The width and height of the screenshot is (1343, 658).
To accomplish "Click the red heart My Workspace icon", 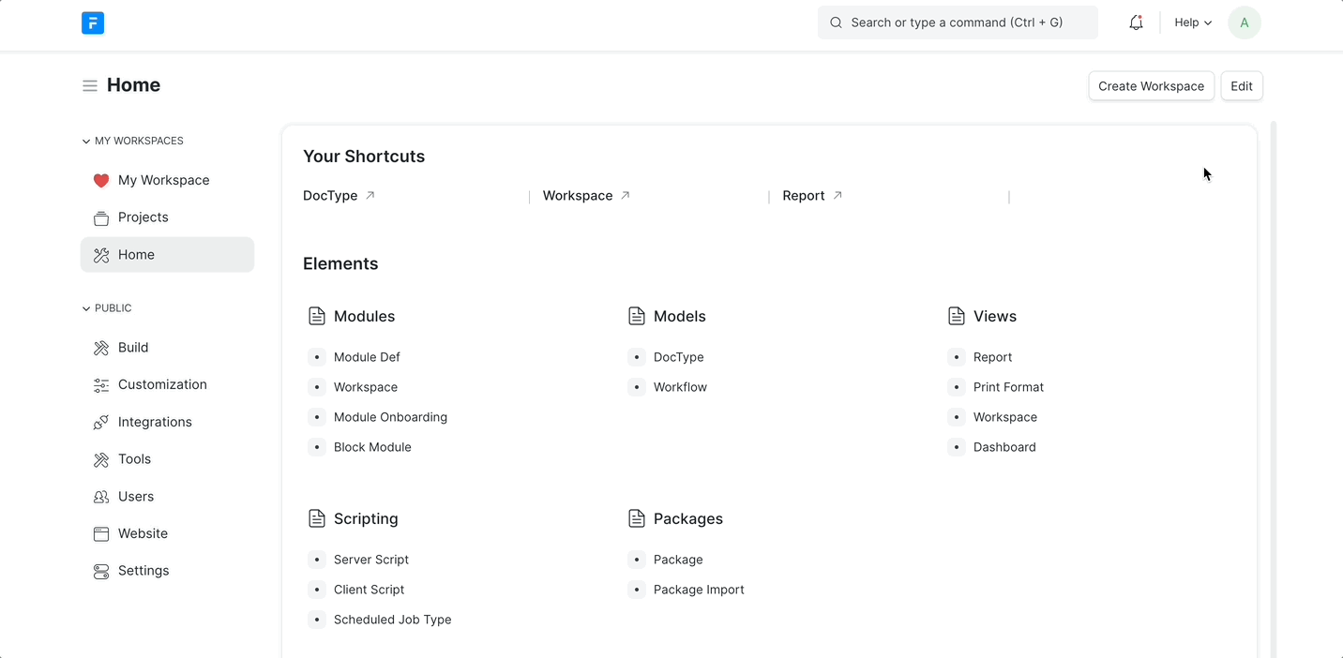I will 101,181.
